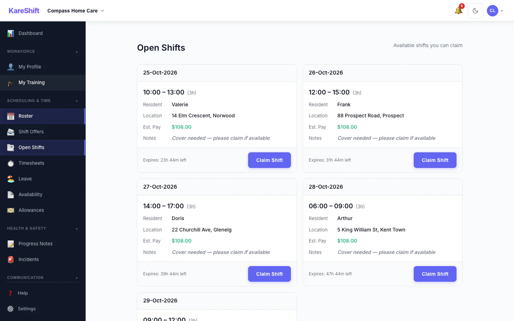Click the My Training graduation cap icon
Screen dimensions: 514x321
click(11, 82)
